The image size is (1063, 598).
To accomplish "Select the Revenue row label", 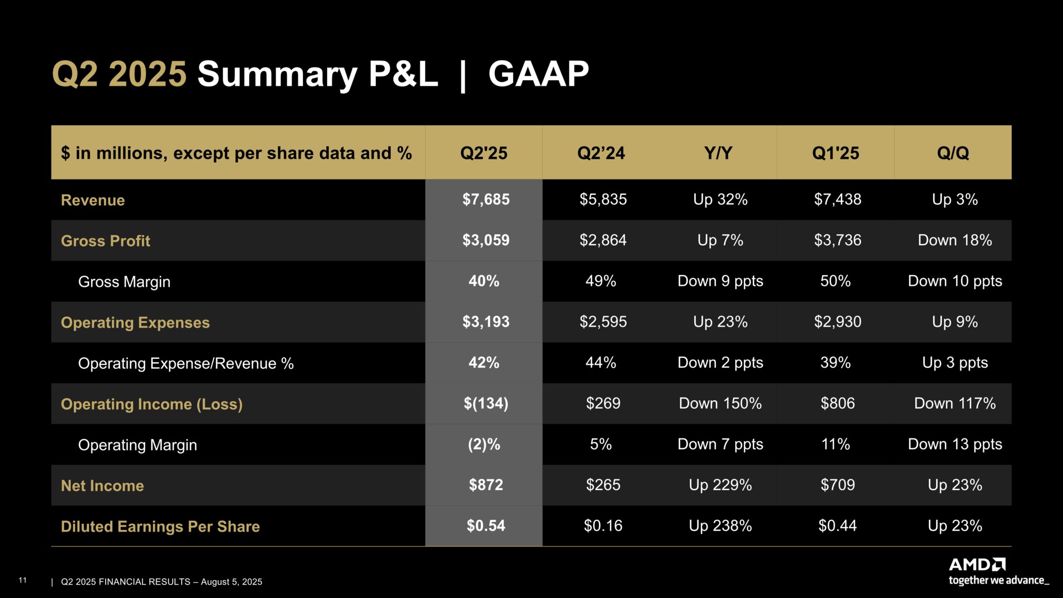I will (92, 200).
